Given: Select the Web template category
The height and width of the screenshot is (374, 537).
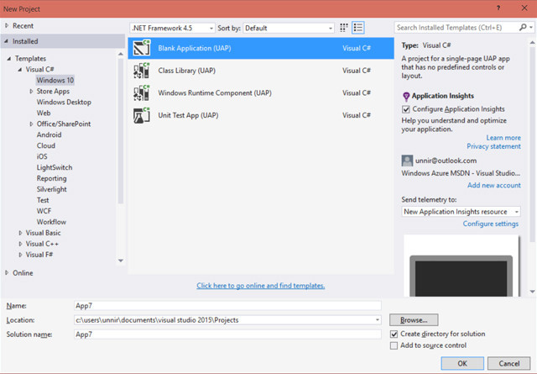Looking at the screenshot, I should 44,113.
